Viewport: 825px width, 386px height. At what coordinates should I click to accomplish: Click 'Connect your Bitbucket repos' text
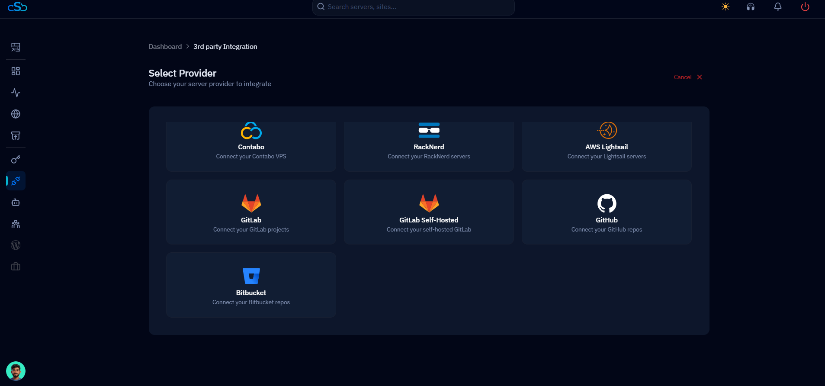[251, 302]
